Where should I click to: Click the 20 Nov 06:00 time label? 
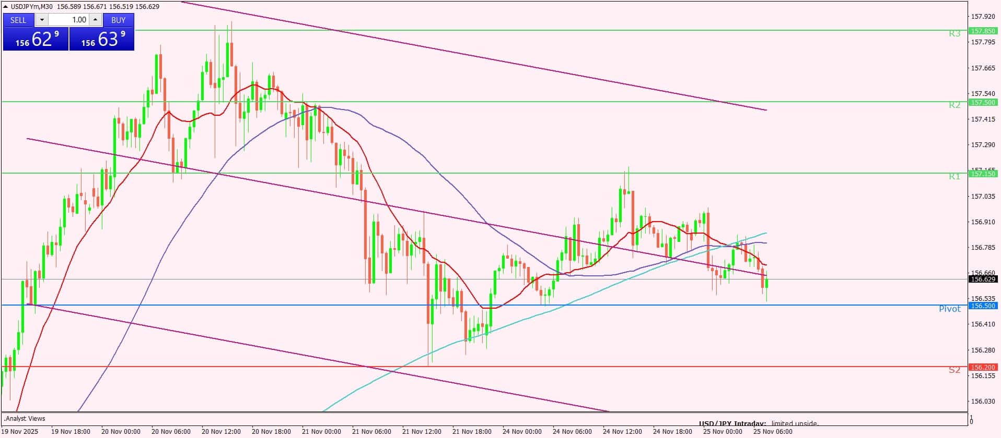point(171,432)
